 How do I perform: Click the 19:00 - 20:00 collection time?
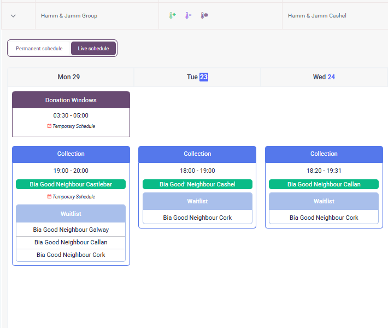pyautogui.click(x=71, y=171)
